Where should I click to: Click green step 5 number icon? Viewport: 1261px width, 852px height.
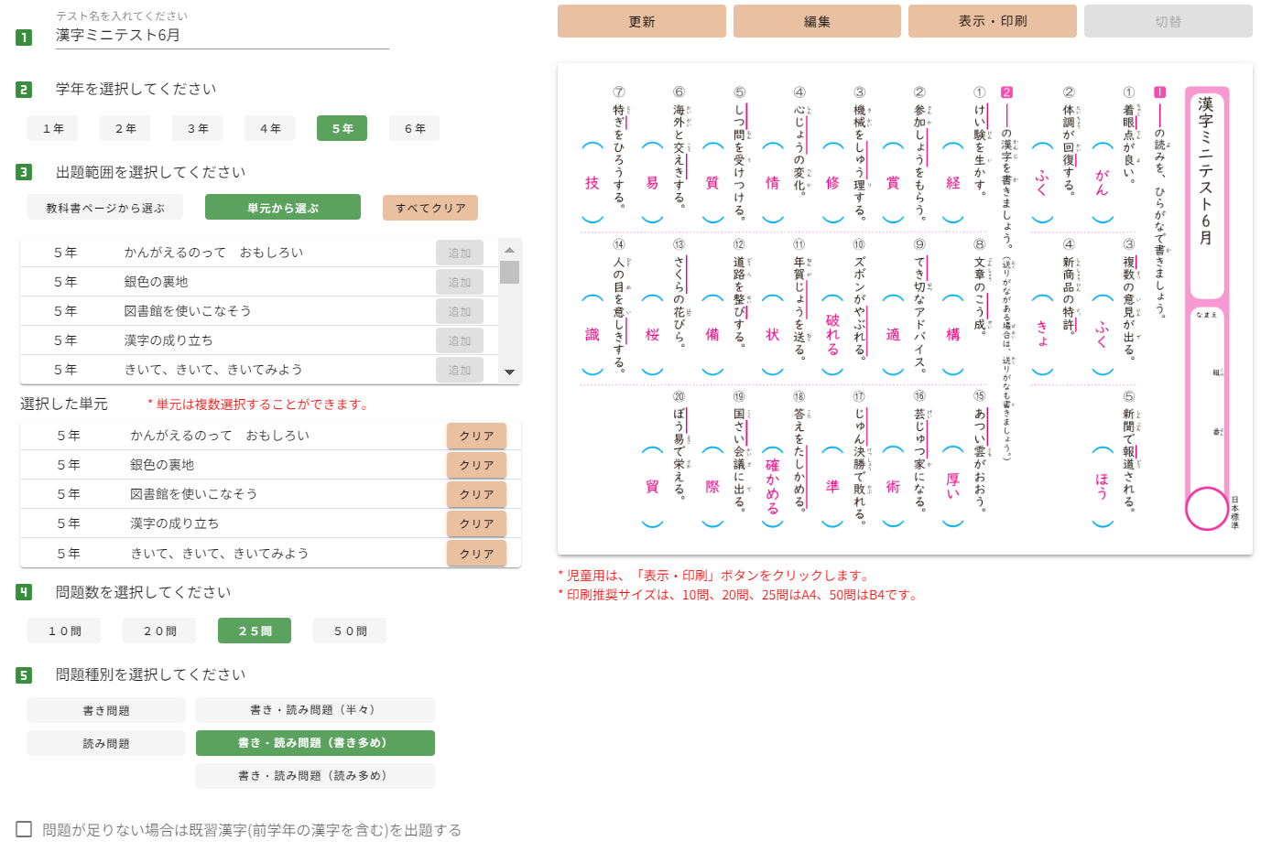click(x=24, y=675)
